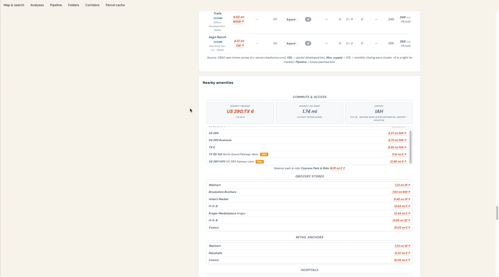Select the TX 99 Toll route name
The image size is (499, 277).
coord(216,154)
